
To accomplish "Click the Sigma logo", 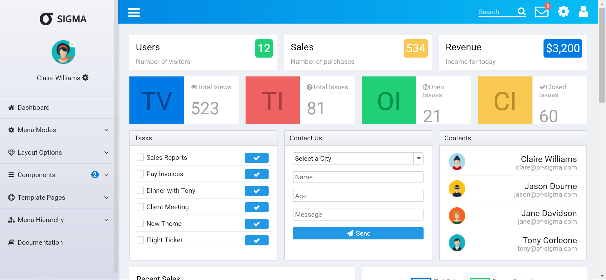I will tap(63, 19).
